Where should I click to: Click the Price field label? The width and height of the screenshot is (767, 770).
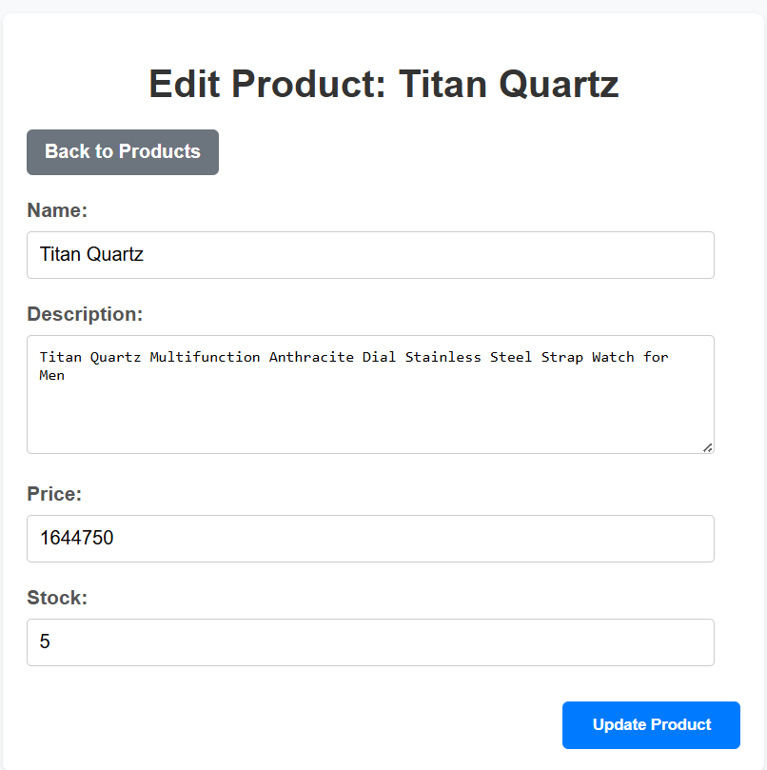54,494
